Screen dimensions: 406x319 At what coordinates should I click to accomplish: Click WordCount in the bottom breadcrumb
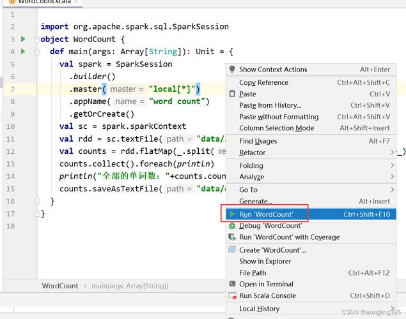coord(60,286)
